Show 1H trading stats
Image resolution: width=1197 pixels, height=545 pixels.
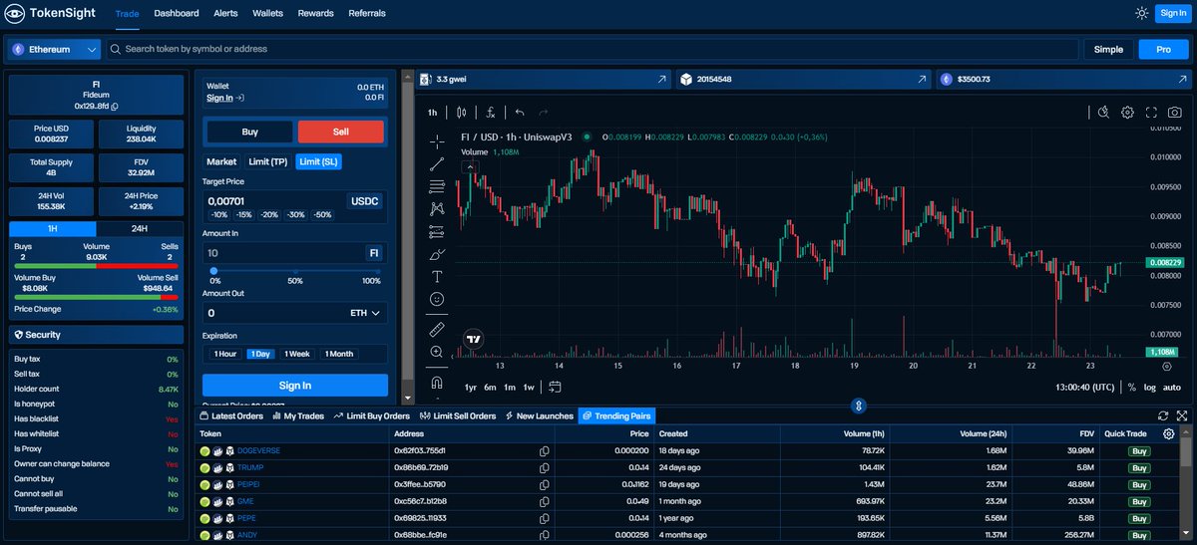[53, 228]
